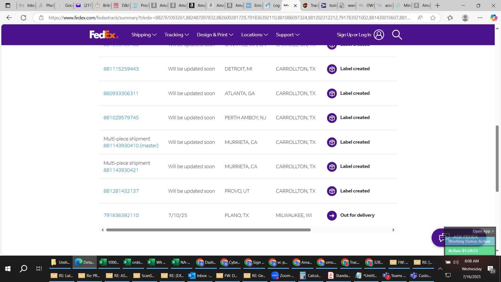Screen dimensions: 501x282
Task: Open the FedEx search magnifier icon
Action: (397, 35)
